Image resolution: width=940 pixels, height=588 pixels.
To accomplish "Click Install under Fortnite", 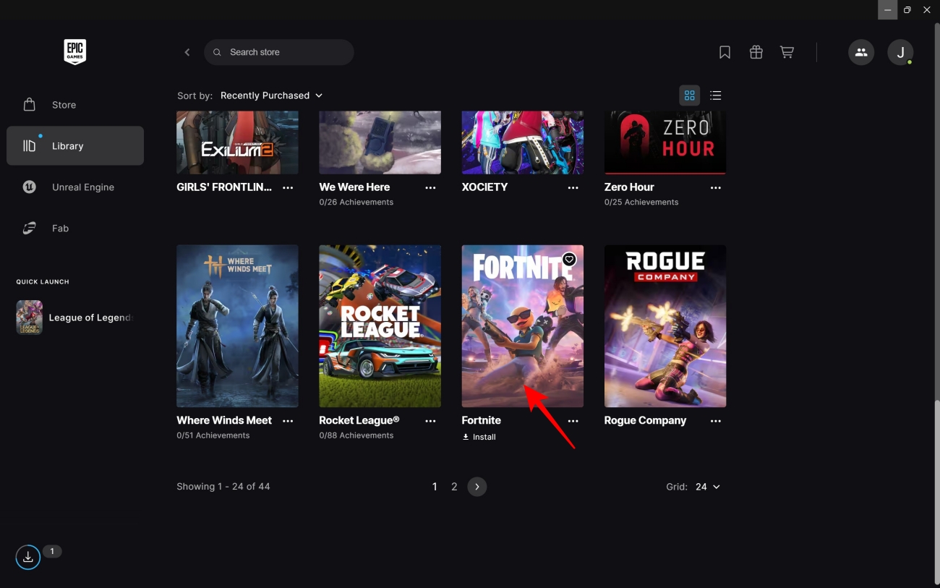I will 479,437.
